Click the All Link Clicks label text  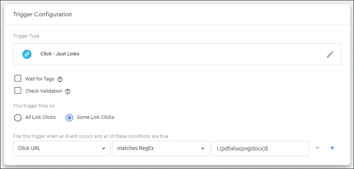click(41, 117)
